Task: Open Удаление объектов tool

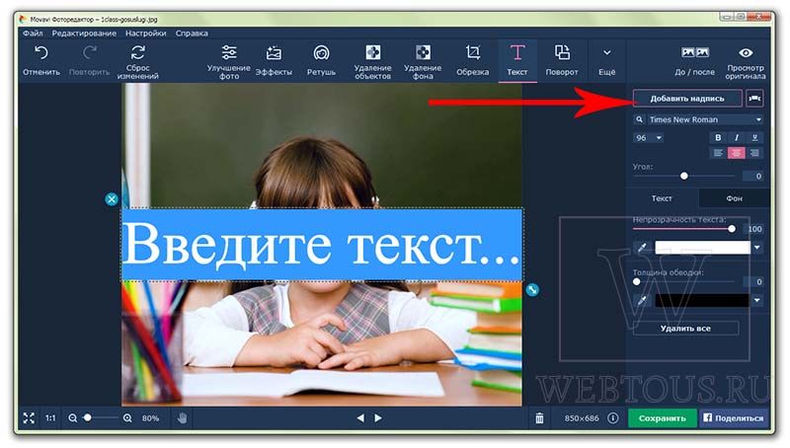Action: coord(373,61)
